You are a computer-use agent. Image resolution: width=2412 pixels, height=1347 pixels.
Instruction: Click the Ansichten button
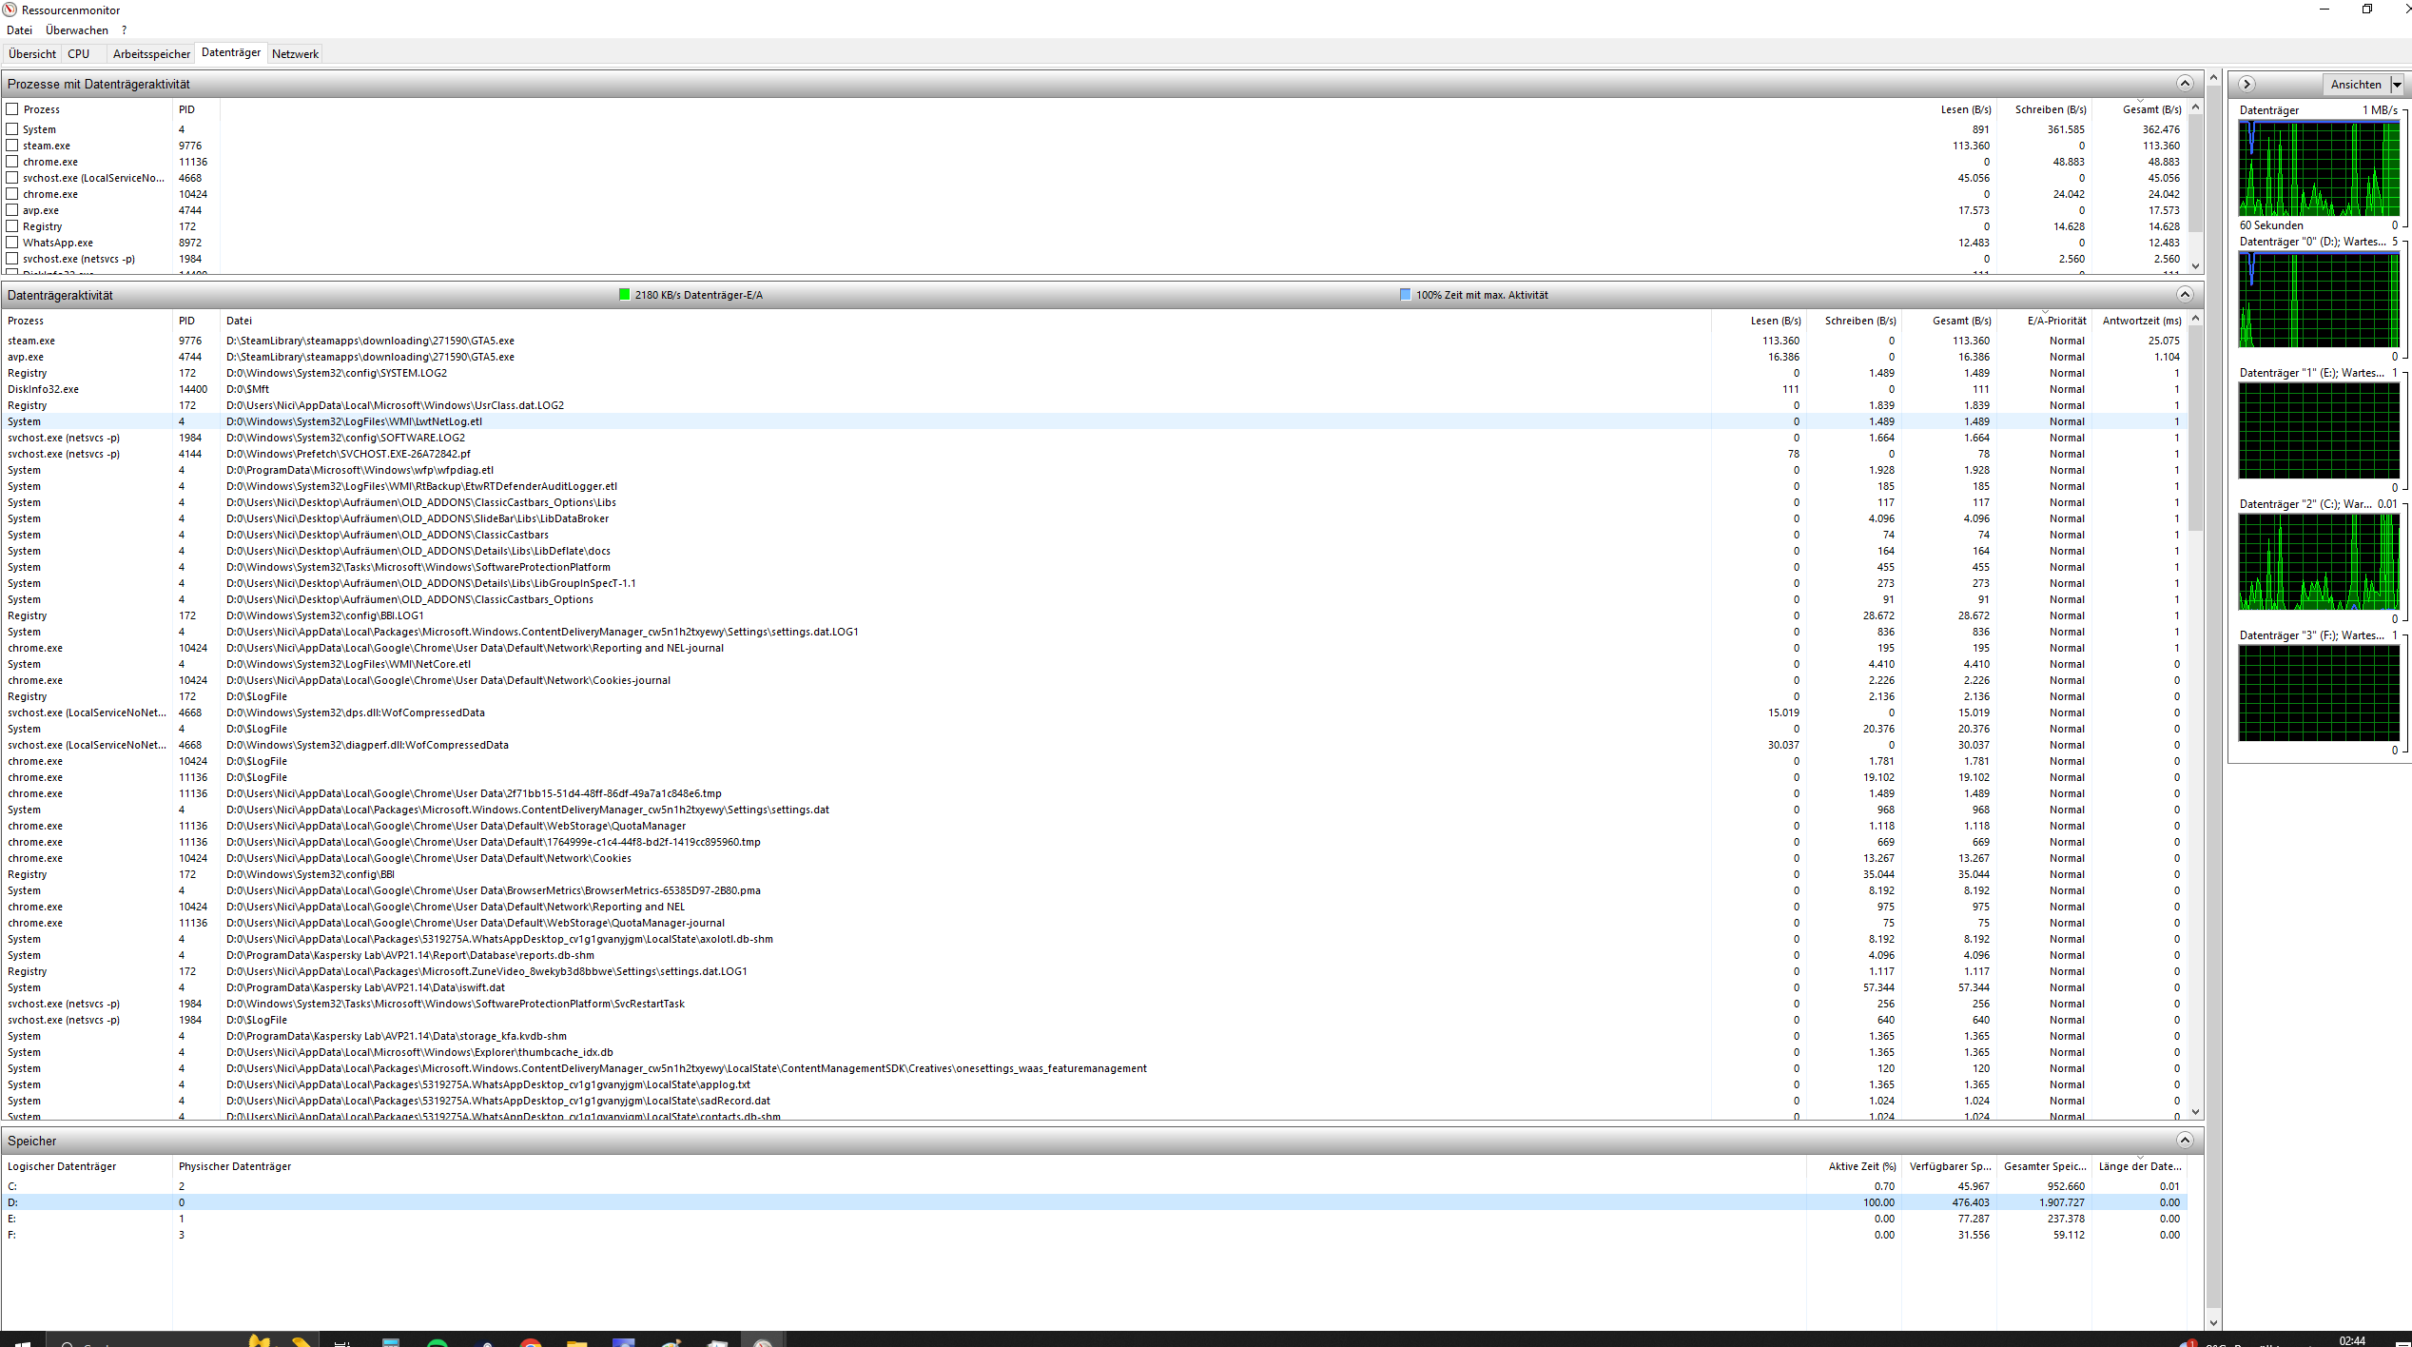[2355, 85]
